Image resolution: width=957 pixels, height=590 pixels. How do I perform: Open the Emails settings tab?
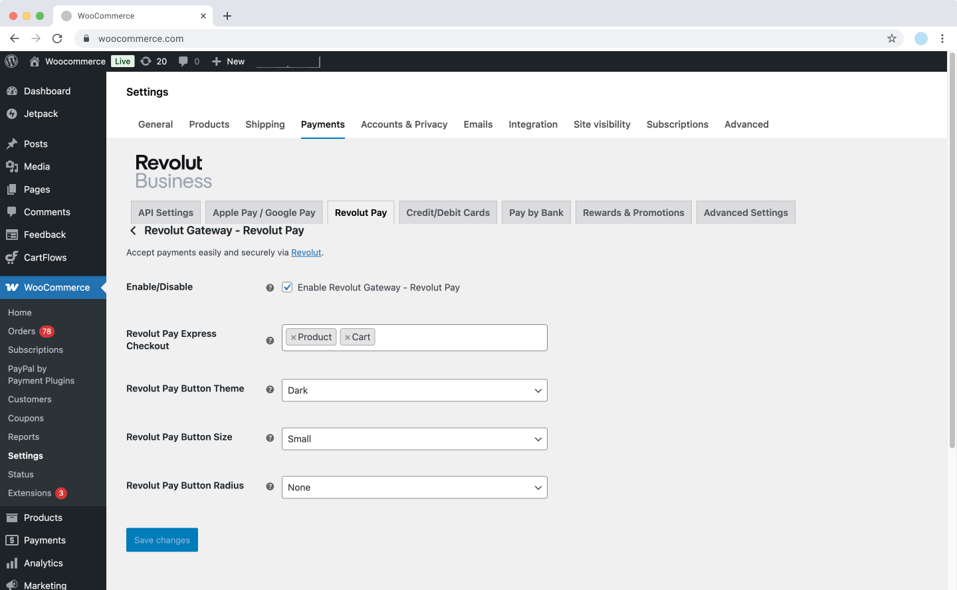tap(478, 124)
